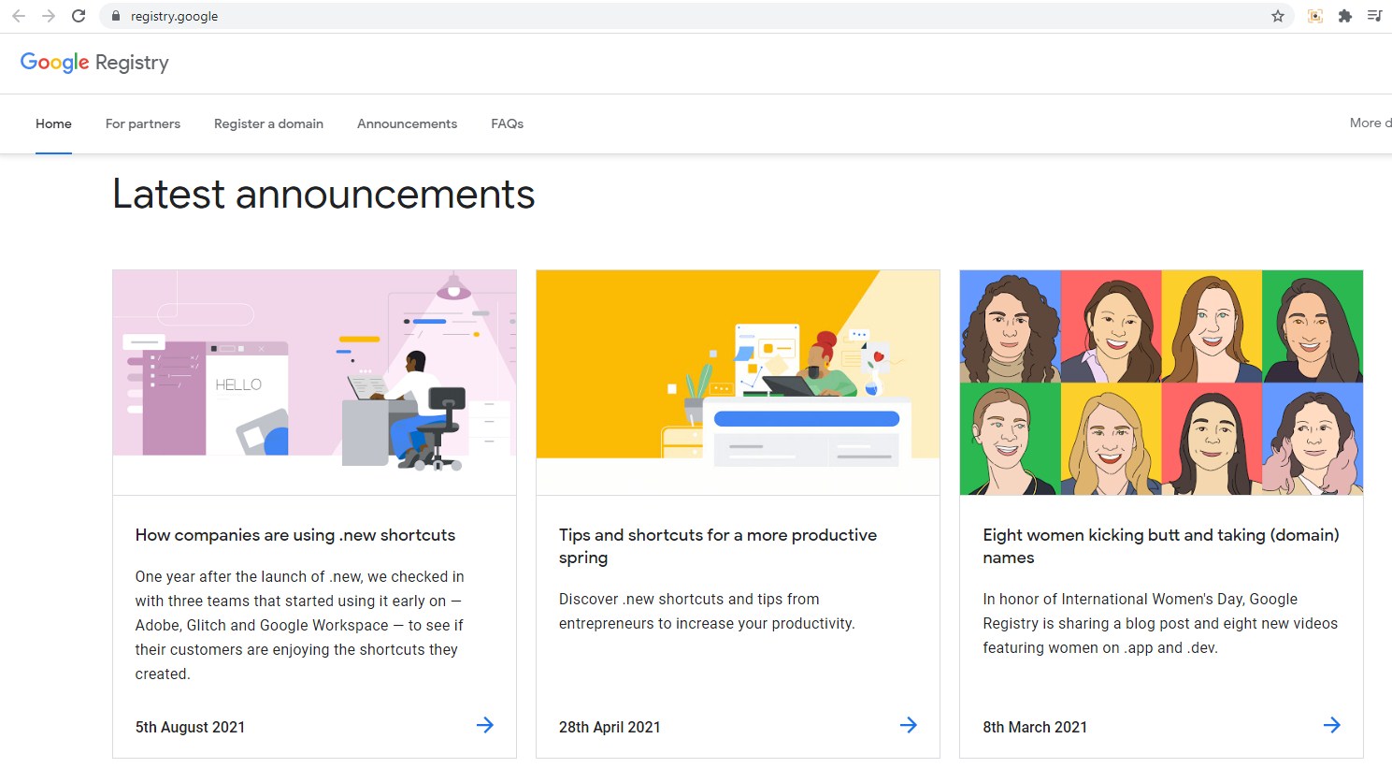This screenshot has width=1392, height=768.
Task: Open 'How companies are using .new shortcuts' headline
Action: click(x=295, y=535)
